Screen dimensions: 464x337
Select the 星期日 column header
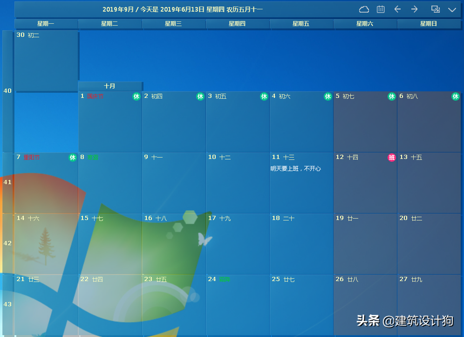[x=429, y=24]
